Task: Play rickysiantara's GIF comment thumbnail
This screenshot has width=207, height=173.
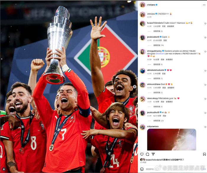Action: 172,140
